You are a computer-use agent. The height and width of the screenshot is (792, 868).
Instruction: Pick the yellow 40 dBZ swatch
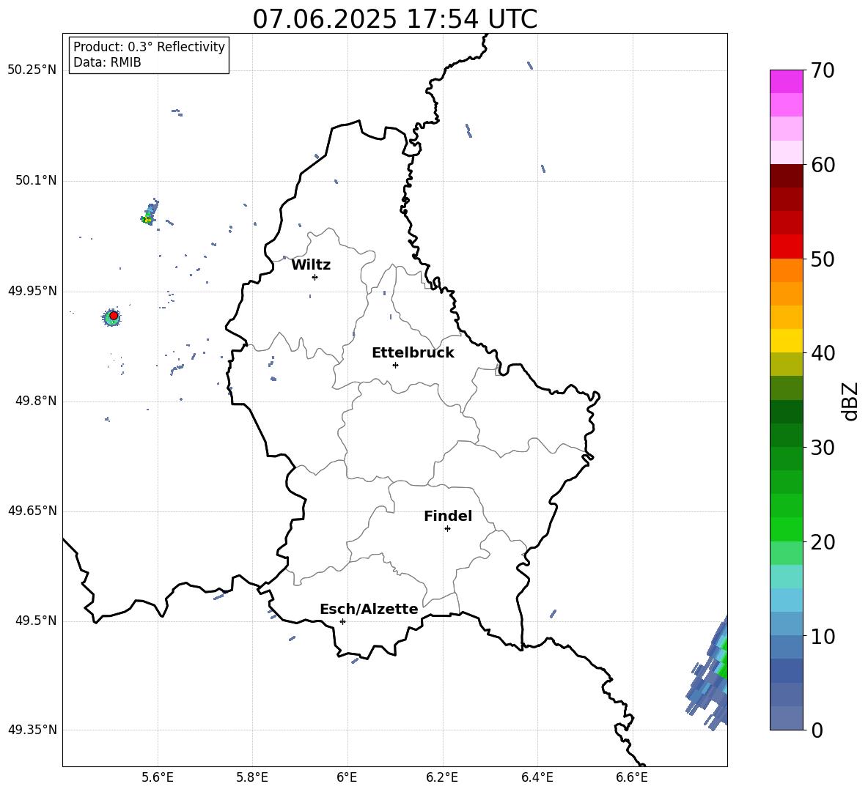point(786,341)
